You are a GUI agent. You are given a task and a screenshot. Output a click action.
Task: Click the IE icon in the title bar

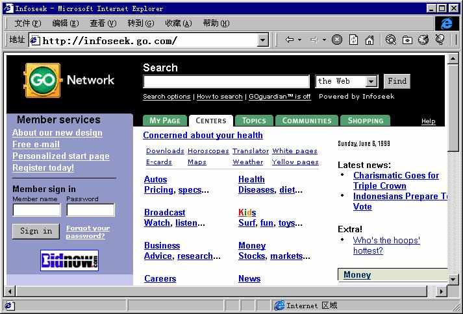point(8,8)
